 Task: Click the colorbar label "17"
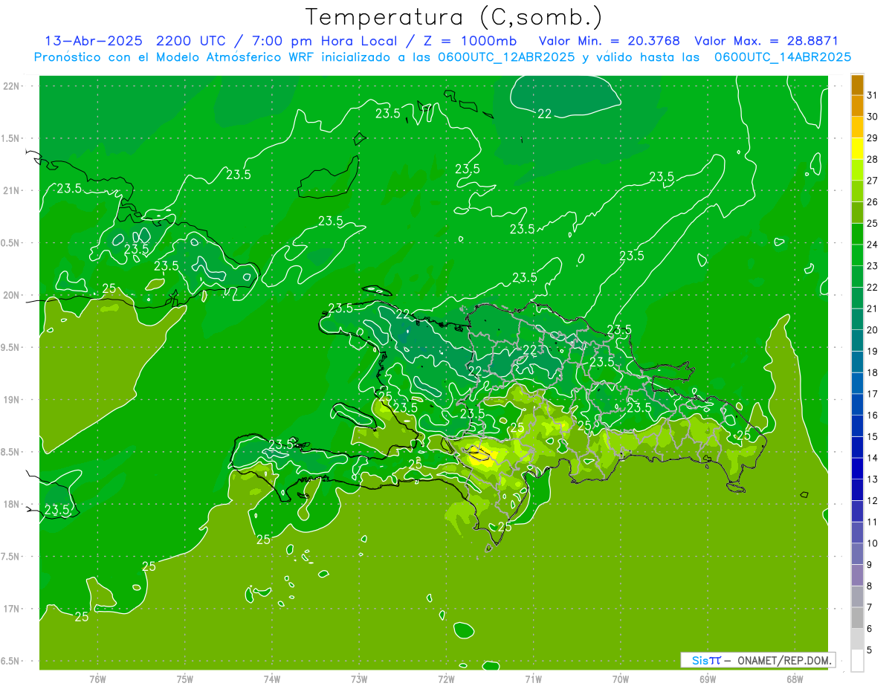tap(872, 394)
